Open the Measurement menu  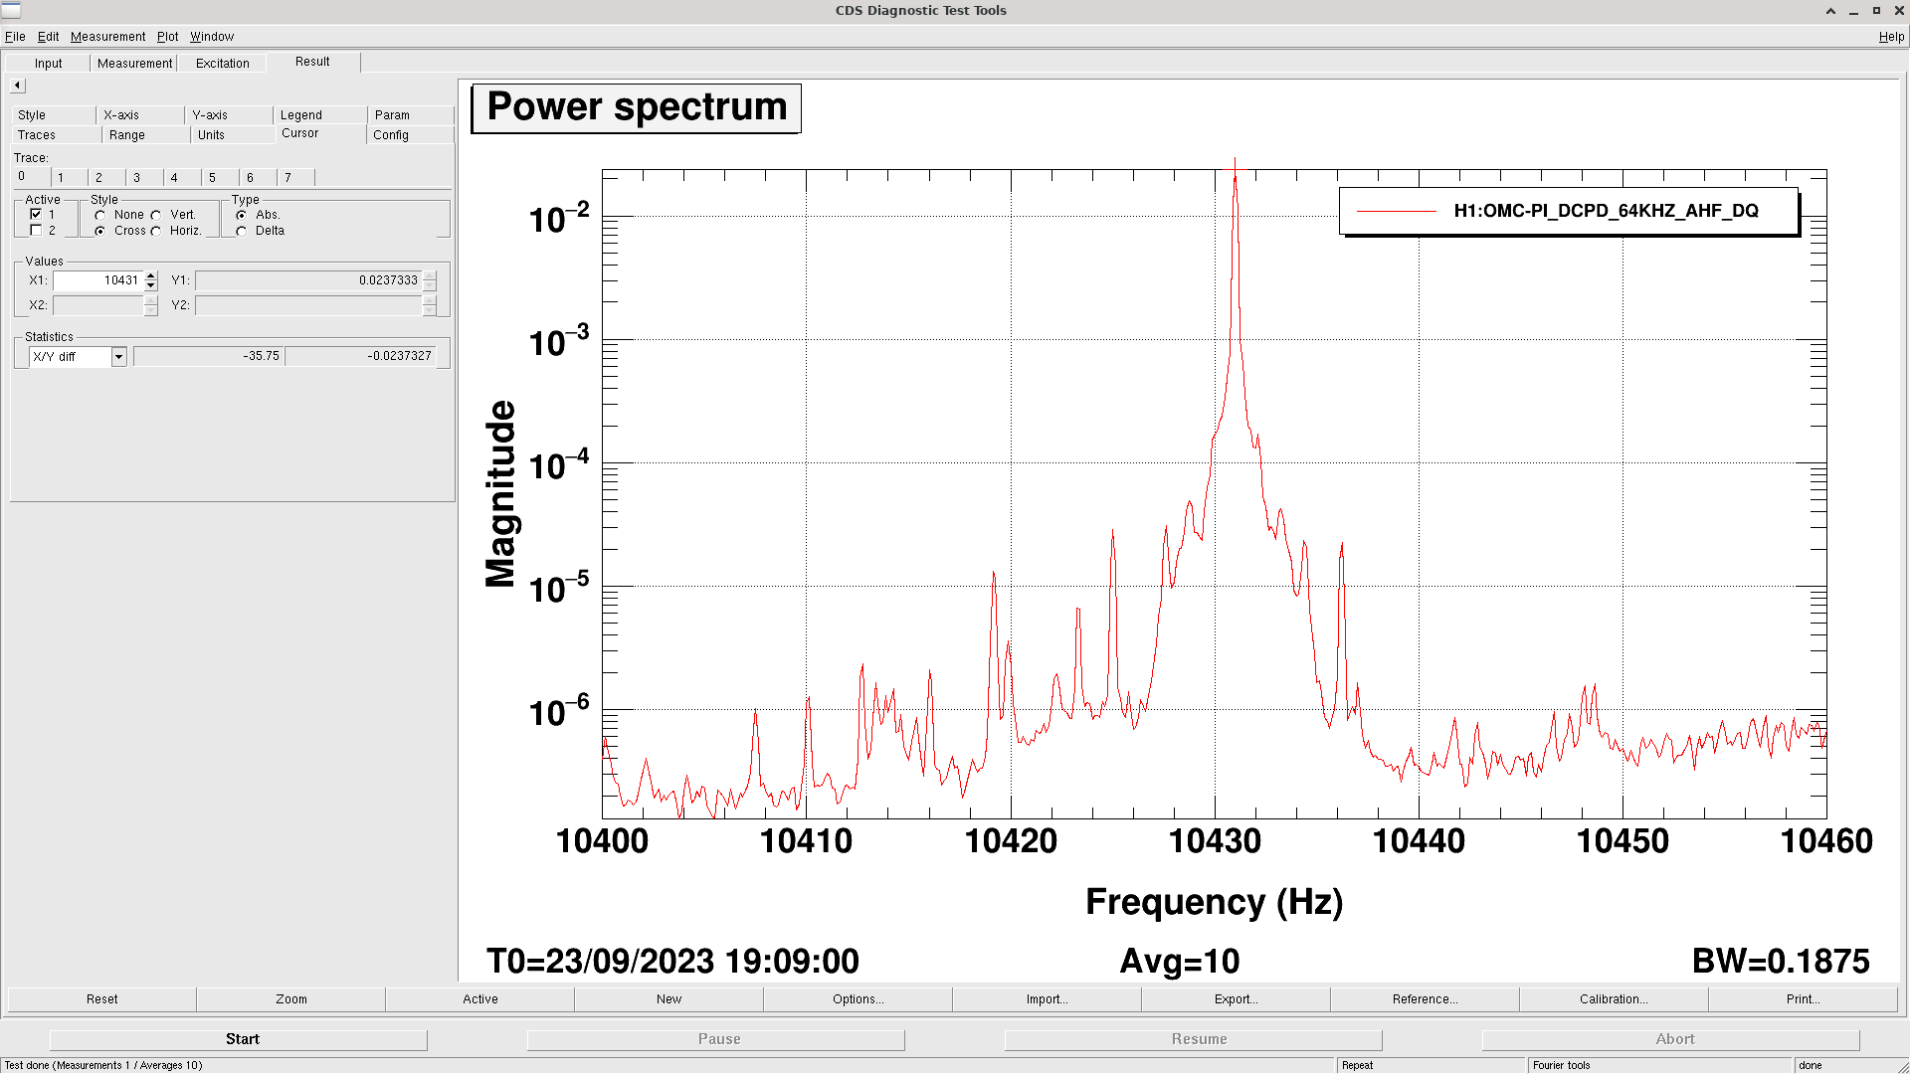tap(107, 37)
